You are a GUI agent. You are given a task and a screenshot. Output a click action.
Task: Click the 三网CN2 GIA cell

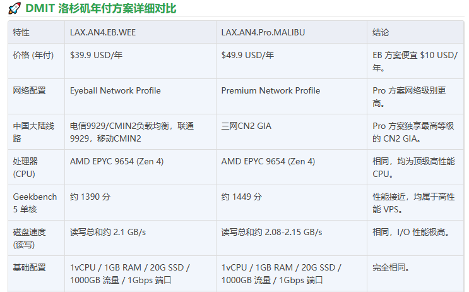(x=246, y=126)
